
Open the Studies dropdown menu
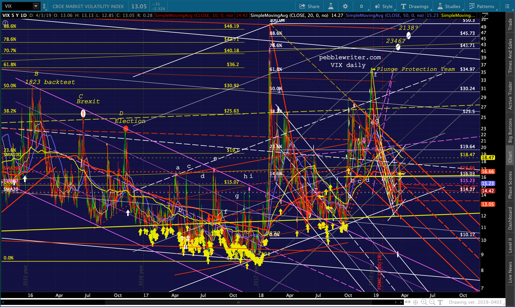click(449, 6)
